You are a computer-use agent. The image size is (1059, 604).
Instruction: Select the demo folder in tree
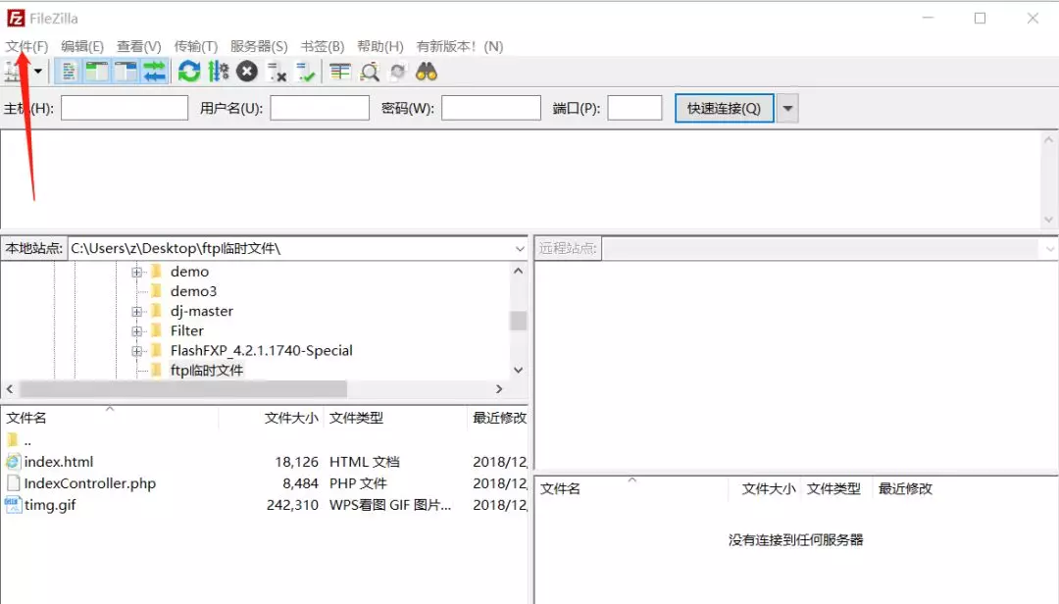(189, 272)
